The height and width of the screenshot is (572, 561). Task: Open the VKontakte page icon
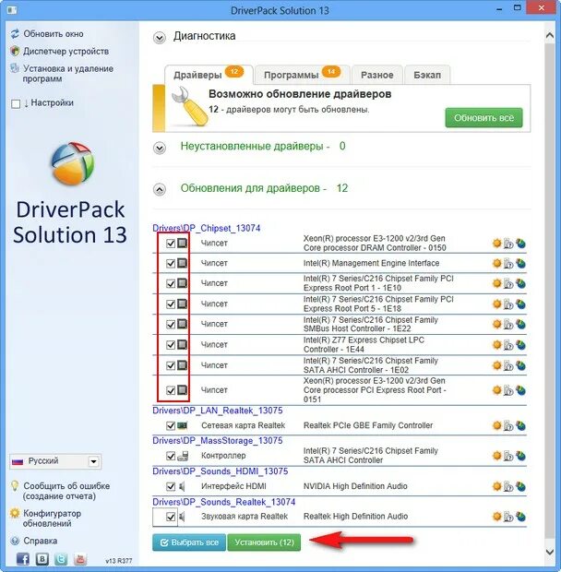point(42,559)
